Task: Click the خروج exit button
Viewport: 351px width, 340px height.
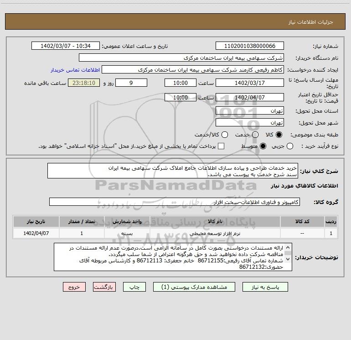Action: [74, 287]
